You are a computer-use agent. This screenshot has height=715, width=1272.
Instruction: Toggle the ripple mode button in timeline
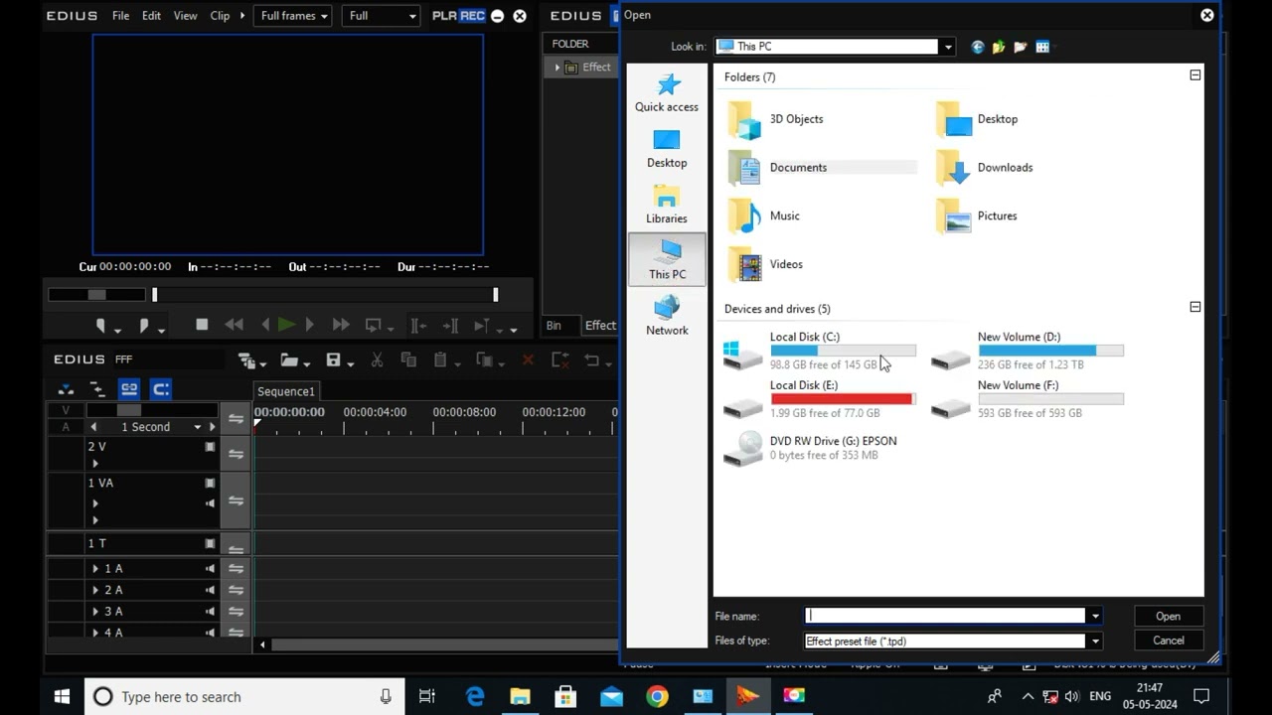click(96, 389)
